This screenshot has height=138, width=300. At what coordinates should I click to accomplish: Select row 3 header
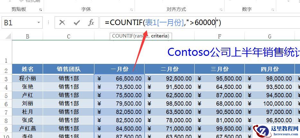click(x=6, y=79)
